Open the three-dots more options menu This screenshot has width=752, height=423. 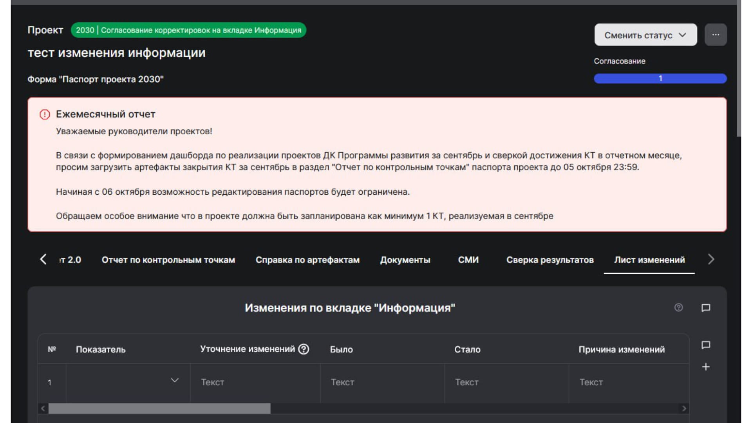coord(715,35)
